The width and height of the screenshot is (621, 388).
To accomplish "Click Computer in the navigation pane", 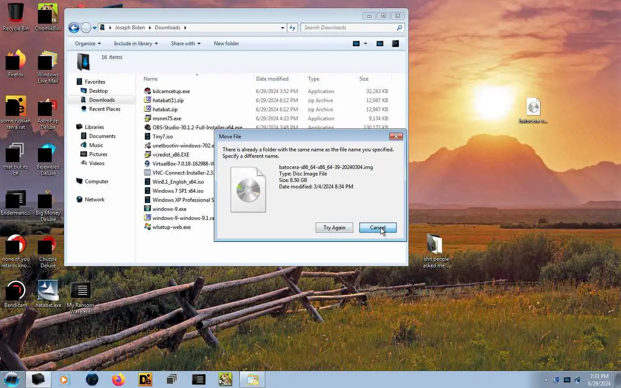I will click(x=96, y=181).
